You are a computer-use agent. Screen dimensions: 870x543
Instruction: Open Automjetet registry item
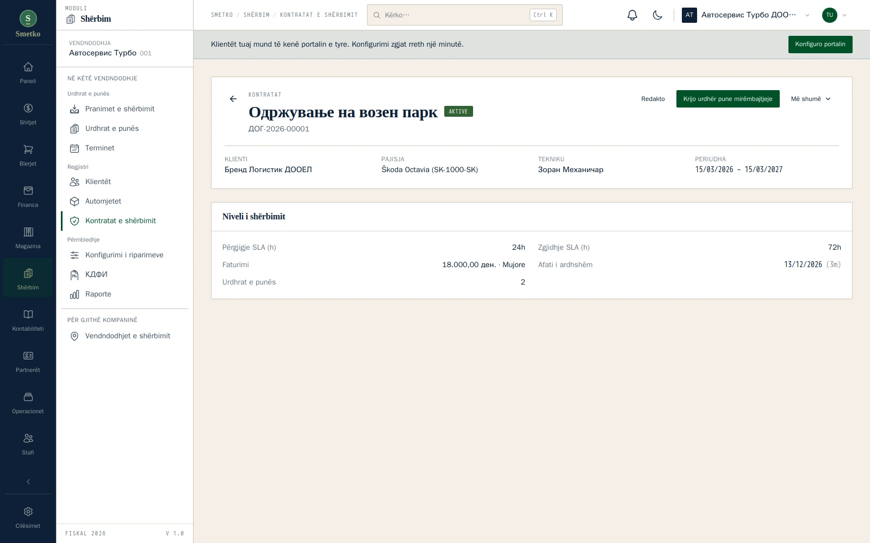125,201
